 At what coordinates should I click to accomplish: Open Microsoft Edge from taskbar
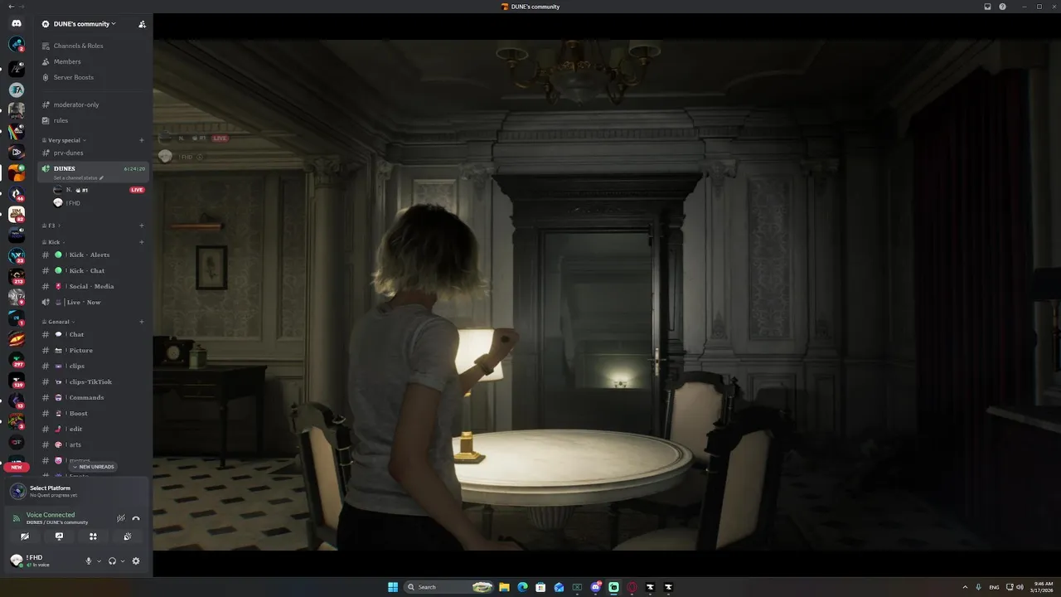(x=522, y=587)
